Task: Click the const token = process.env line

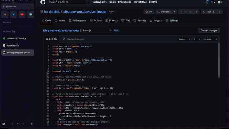Action: [x=68, y=80]
